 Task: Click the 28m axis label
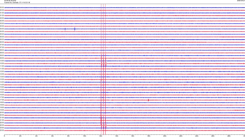point(229,136)
